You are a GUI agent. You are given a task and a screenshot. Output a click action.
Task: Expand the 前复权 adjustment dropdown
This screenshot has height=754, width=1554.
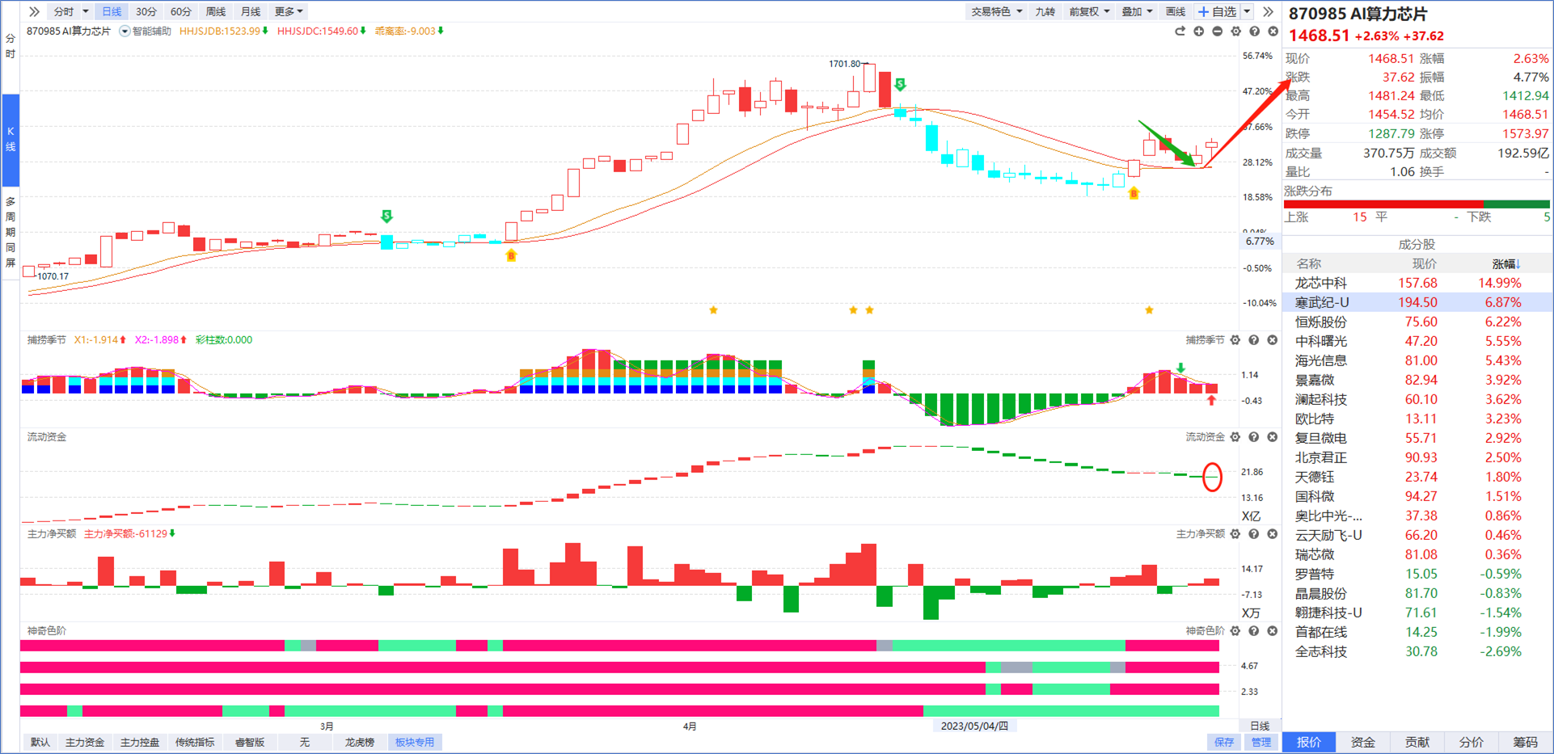pyautogui.click(x=1089, y=11)
